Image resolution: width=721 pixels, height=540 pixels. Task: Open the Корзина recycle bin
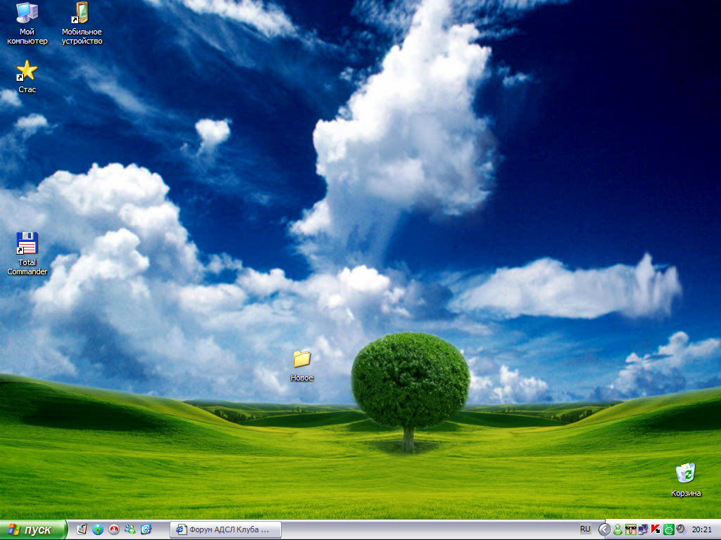tap(685, 473)
